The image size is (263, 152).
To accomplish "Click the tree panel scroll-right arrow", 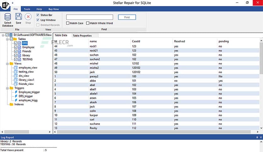I will [x=50, y=132].
